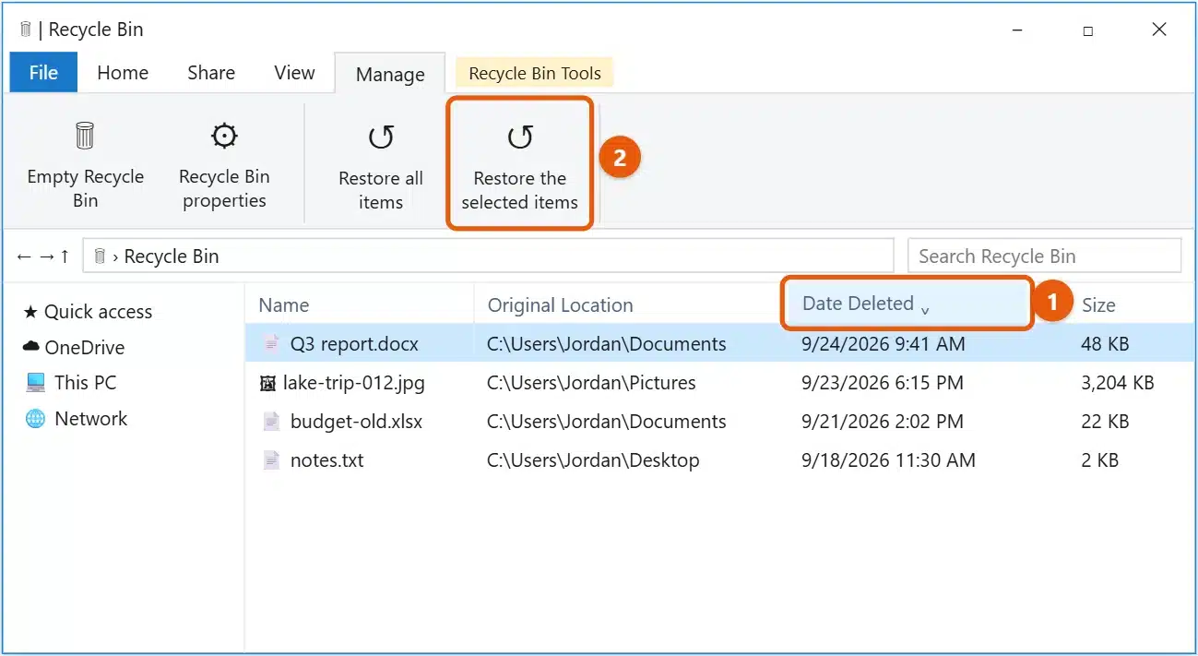Click the C:\Users\Jordan\Pictures location cell

click(591, 383)
